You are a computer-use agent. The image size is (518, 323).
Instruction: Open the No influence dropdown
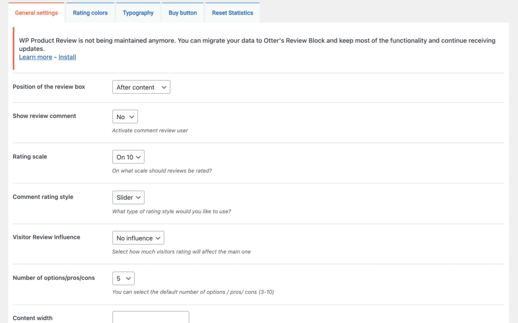click(138, 238)
